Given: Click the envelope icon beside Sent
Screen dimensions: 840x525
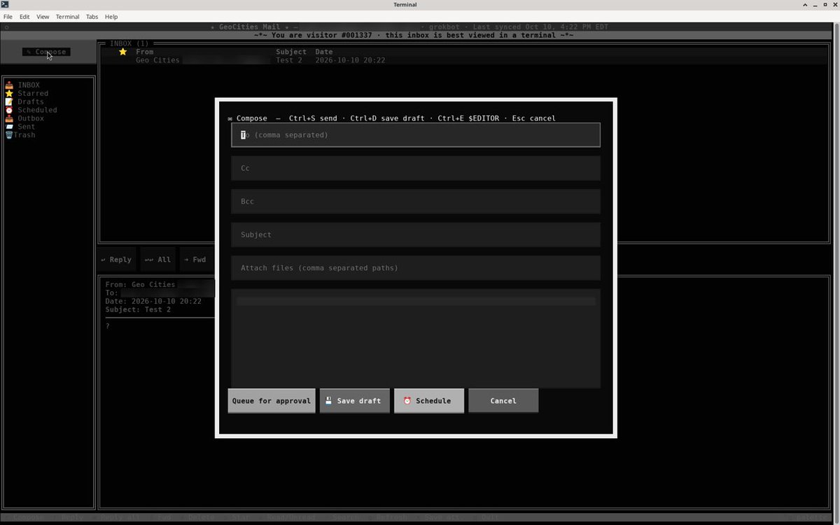Looking at the screenshot, I should [9, 127].
